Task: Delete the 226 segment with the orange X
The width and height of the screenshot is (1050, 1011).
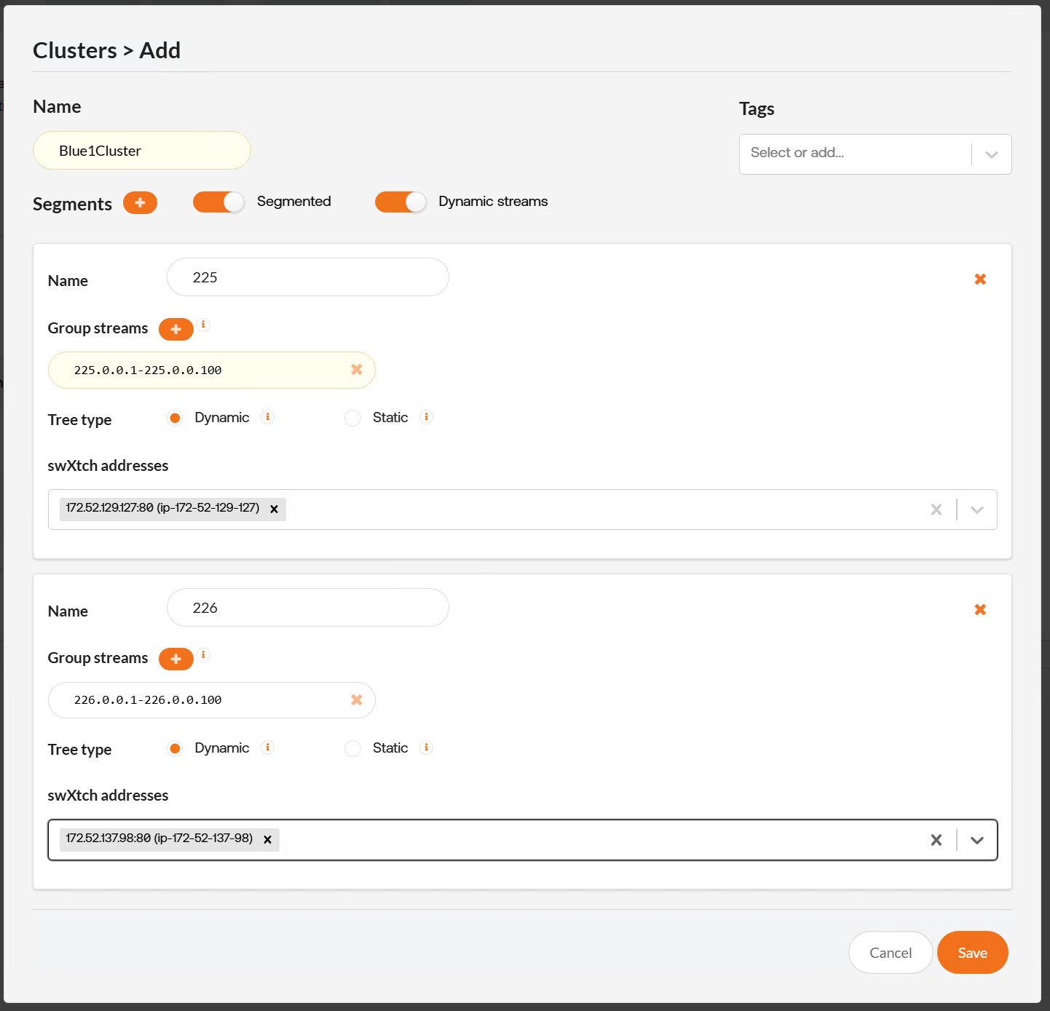Action: coord(980,610)
